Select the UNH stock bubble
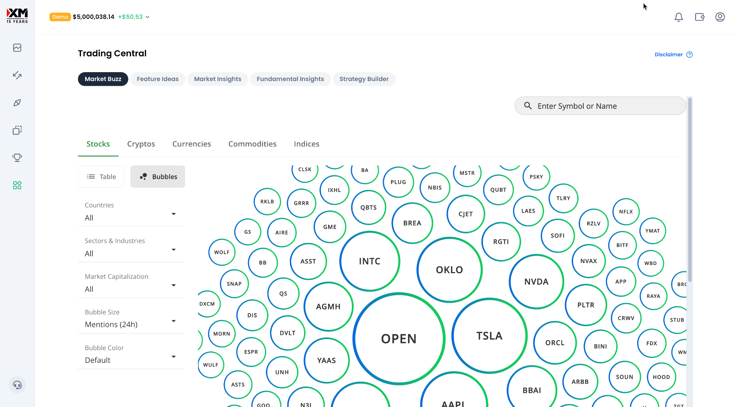The height and width of the screenshot is (407, 736). 282,372
